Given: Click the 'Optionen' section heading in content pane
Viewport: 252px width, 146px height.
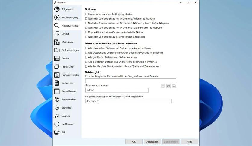Looking at the screenshot, I should [90, 9].
